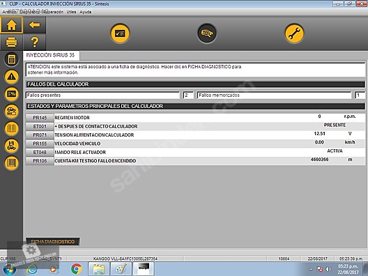The image size is (368, 276).
Task: Open the Archivo menu
Action: pyautogui.click(x=9, y=12)
